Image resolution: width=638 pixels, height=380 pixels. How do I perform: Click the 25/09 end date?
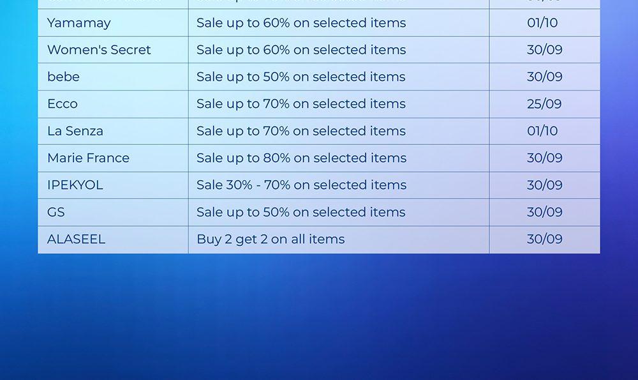544,104
